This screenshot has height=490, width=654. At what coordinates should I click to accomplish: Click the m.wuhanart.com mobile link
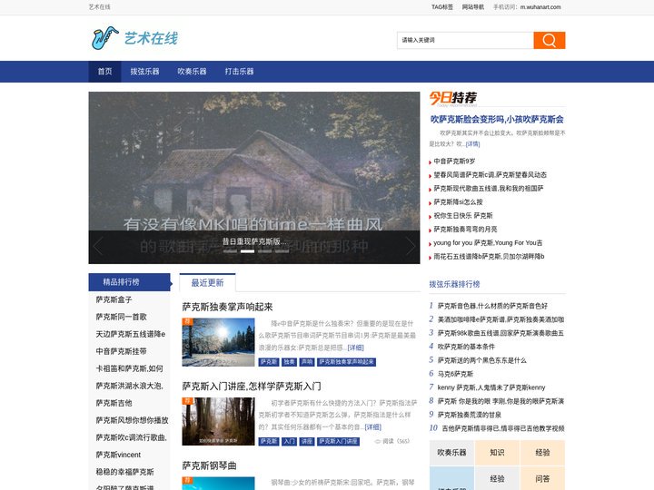540,7
